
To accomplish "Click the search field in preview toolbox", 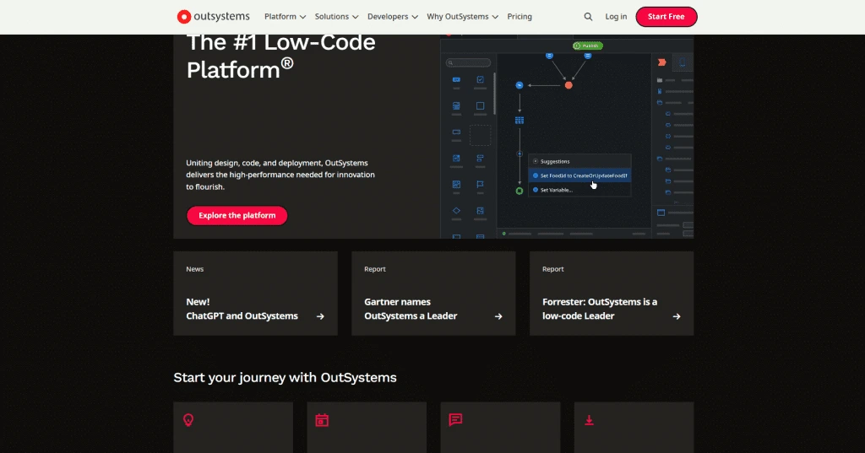I will [468, 62].
